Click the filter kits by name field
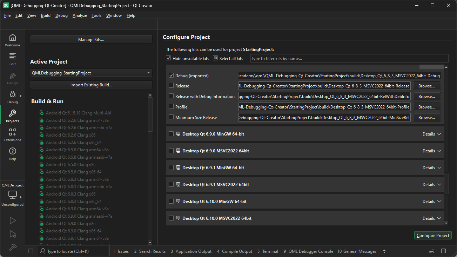 pyautogui.click(x=349, y=58)
